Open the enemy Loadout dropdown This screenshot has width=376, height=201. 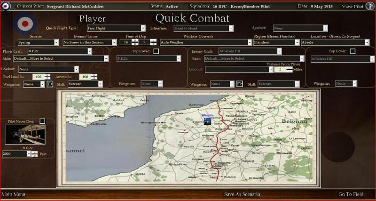(x=239, y=69)
